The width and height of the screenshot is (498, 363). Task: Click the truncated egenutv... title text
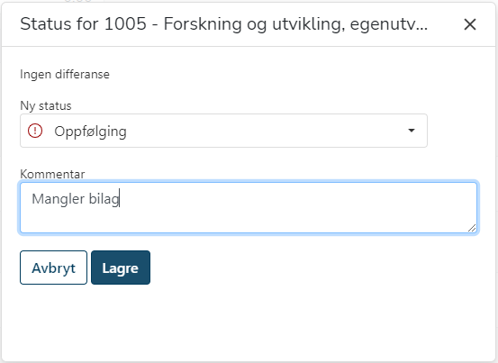point(389,25)
